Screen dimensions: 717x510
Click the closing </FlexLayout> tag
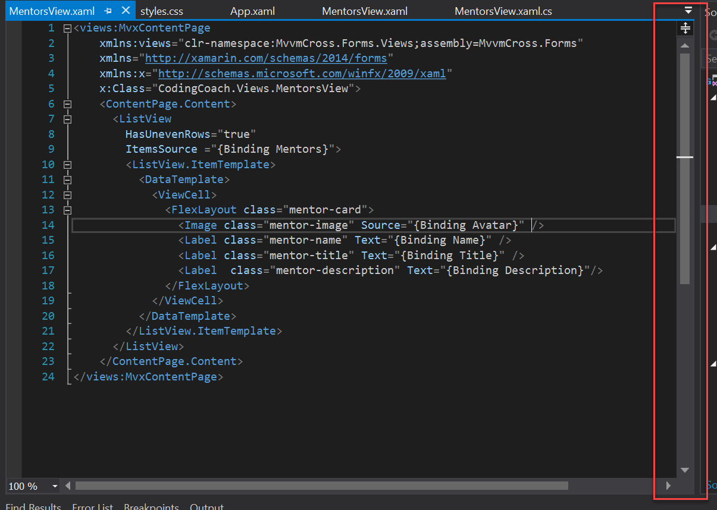(207, 286)
